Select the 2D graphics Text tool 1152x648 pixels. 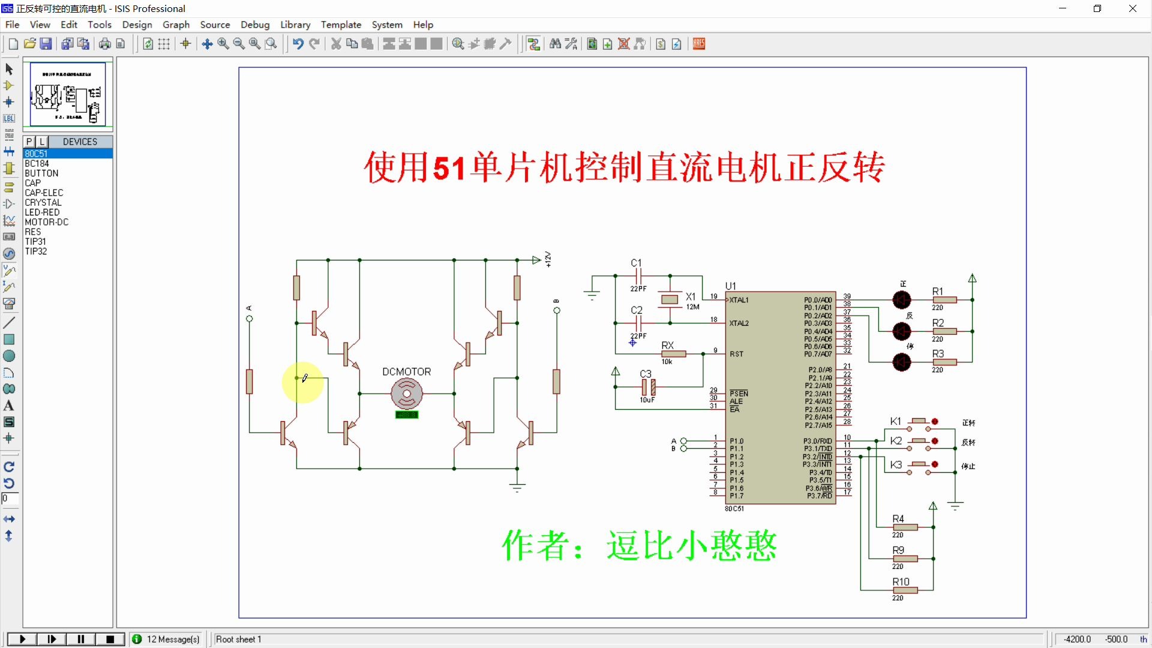pos(9,406)
